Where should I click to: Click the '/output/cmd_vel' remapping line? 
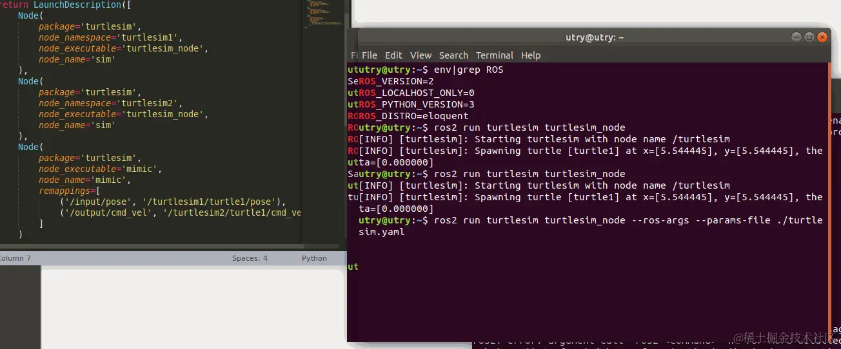[181, 212]
